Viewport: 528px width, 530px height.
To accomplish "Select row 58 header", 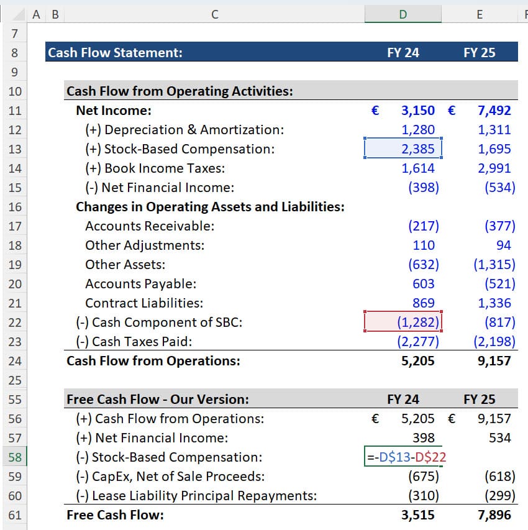I will (15, 457).
